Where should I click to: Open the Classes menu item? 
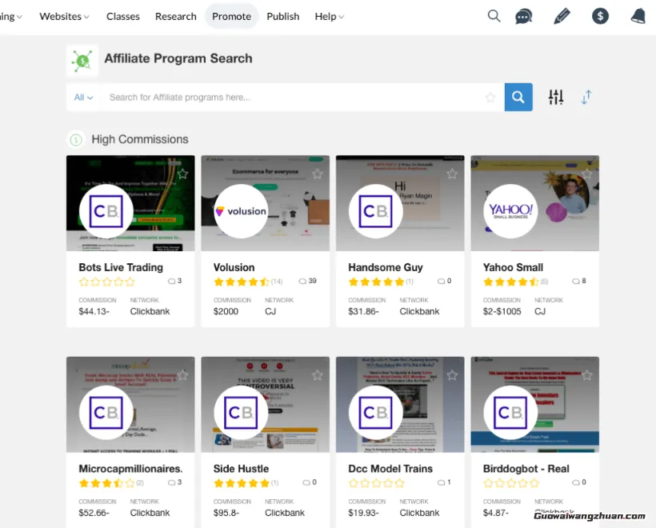123,16
